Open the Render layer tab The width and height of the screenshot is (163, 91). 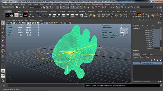(144, 55)
